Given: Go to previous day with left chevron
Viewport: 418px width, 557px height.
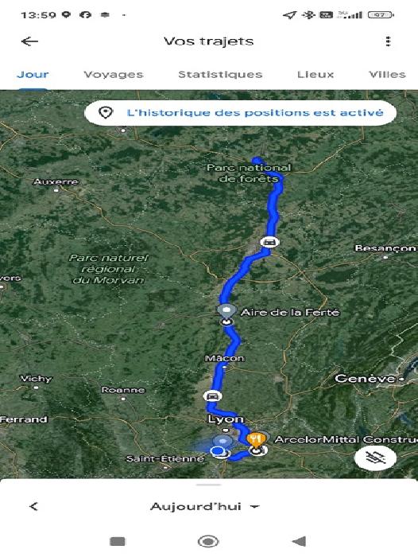Looking at the screenshot, I should click(33, 507).
